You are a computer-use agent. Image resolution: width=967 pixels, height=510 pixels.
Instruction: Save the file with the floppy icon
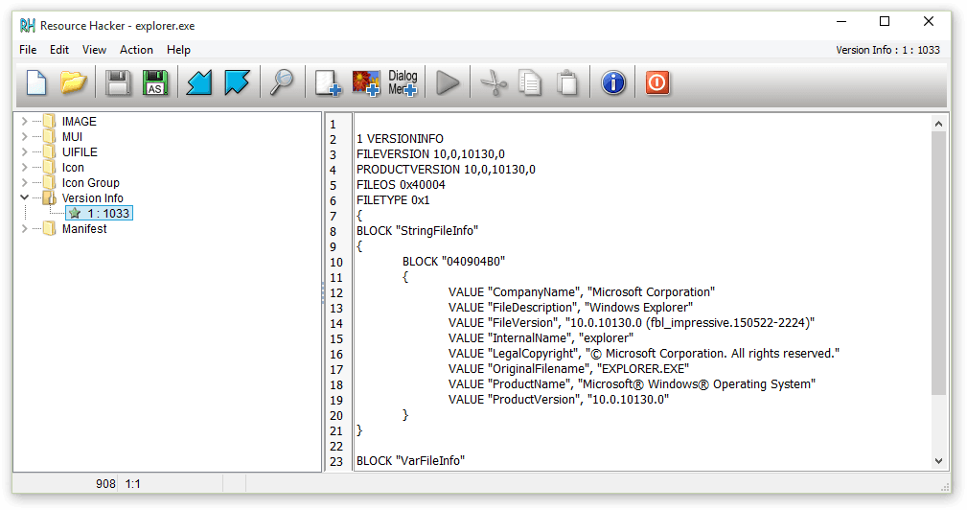tap(117, 82)
